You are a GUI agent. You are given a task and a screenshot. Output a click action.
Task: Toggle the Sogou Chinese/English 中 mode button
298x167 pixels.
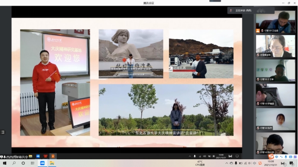tap(276, 157)
